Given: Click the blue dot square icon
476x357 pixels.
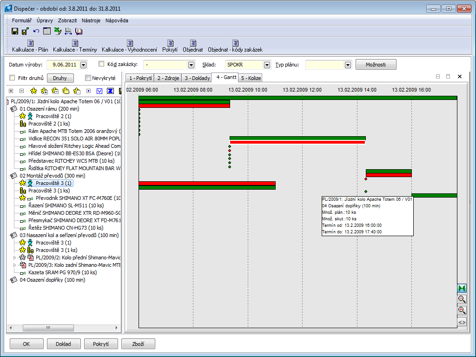Looking at the screenshot, I should pos(89,91).
